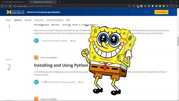Screen dimensions: 179x101
Task: Close the Data Engineering tab
Action: [x=27, y=2]
